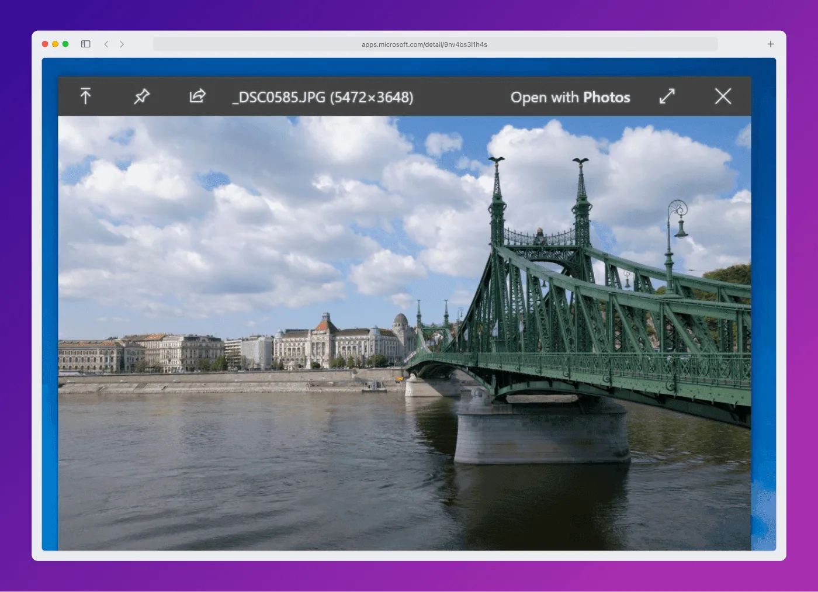Click the red close window button
Viewport: 818px width, 592px height.
click(45, 44)
